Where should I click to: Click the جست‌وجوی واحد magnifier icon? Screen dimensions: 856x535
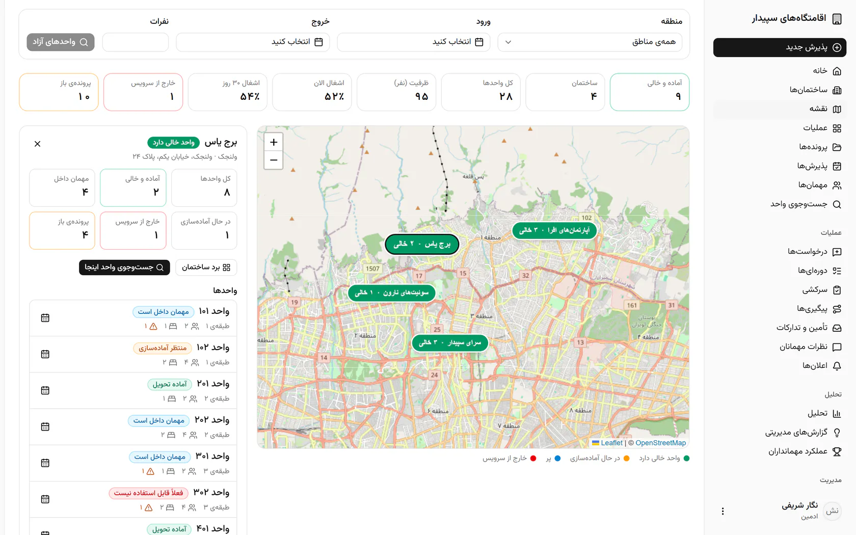[837, 204]
